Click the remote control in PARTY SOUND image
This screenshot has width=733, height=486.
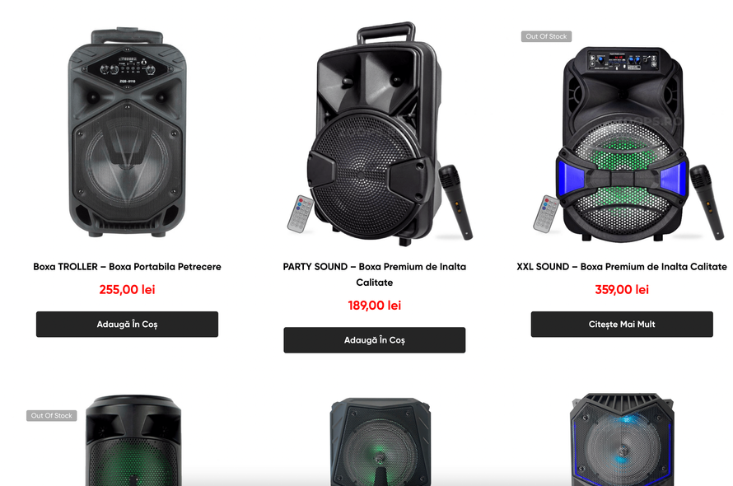pos(300,214)
